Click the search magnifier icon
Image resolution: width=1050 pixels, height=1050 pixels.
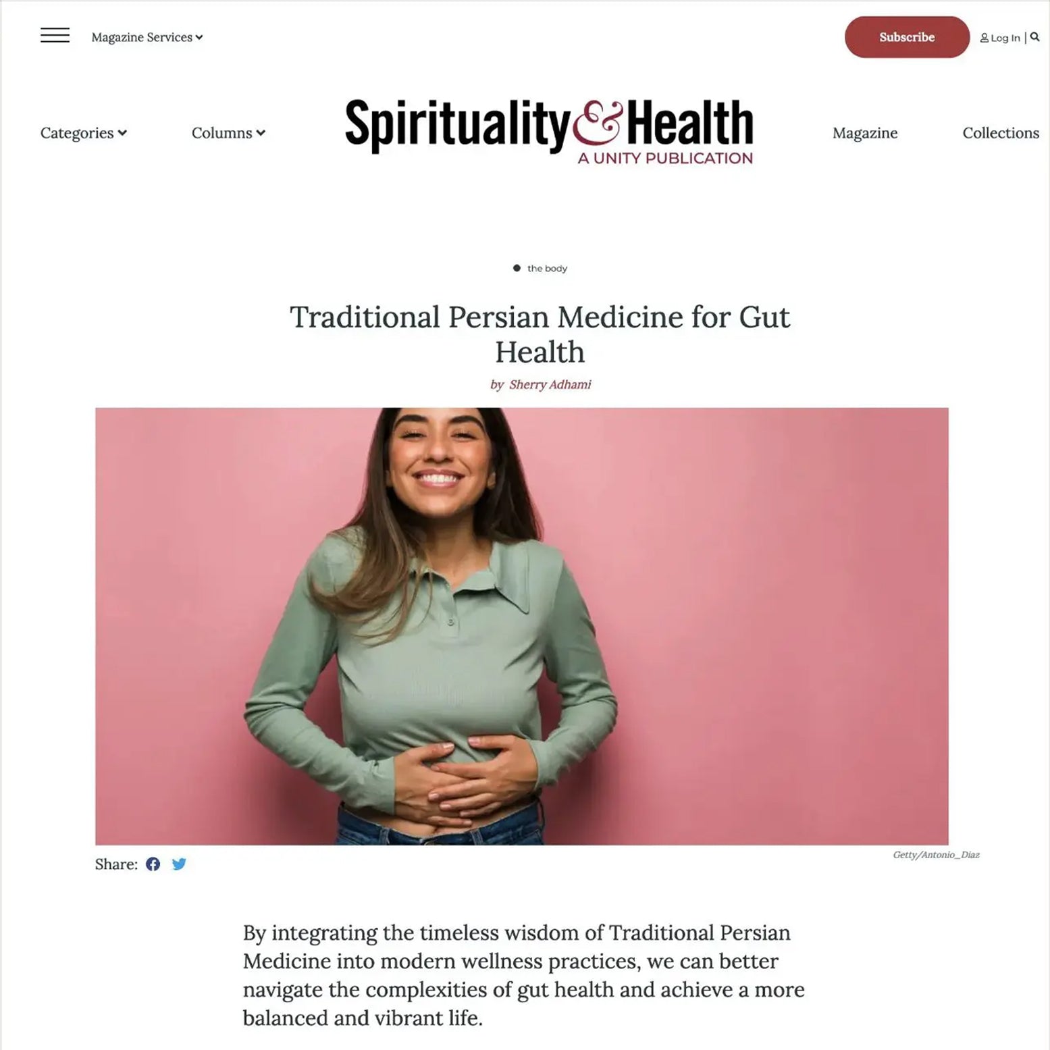coord(1034,37)
